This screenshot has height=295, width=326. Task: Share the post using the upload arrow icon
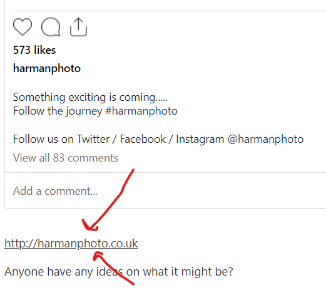pos(78,27)
